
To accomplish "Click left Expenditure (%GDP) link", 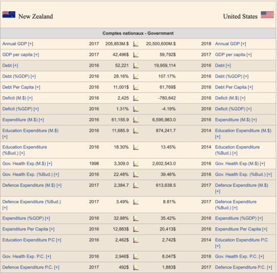I will click(26, 218).
